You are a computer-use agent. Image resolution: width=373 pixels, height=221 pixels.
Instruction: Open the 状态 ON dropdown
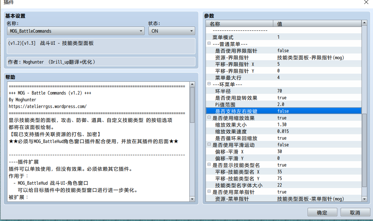172,31
